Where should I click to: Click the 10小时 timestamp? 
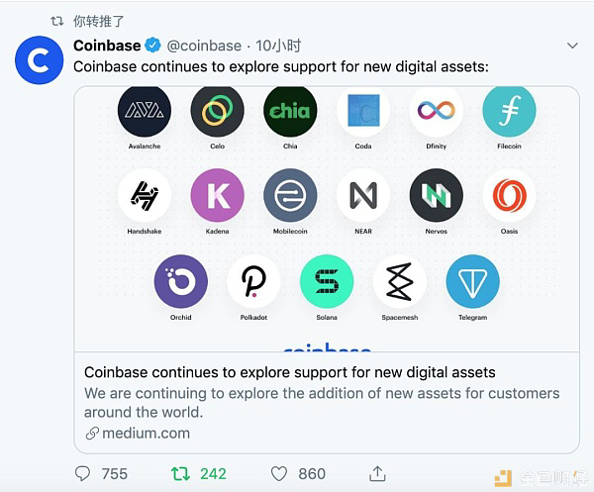(278, 46)
